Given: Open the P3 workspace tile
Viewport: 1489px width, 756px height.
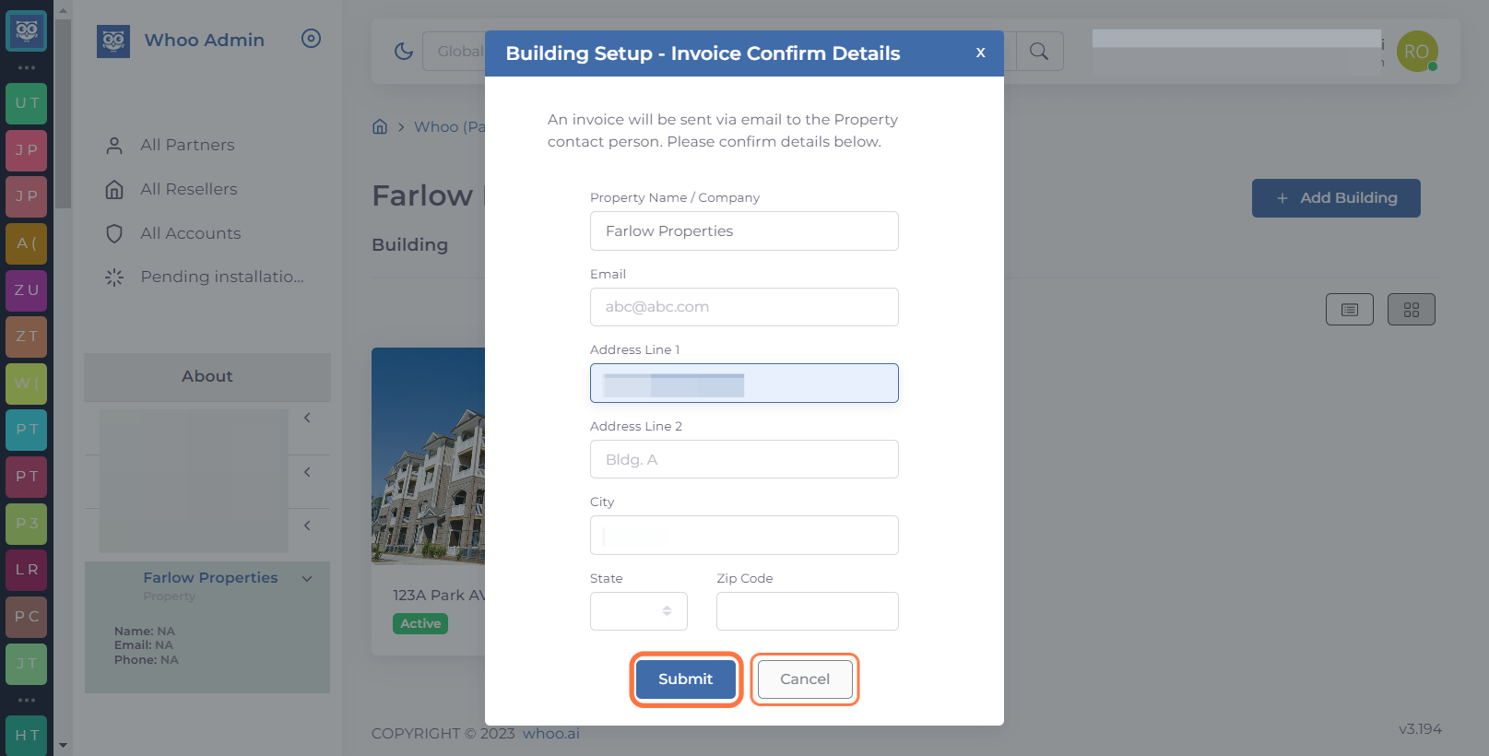Looking at the screenshot, I should (27, 524).
